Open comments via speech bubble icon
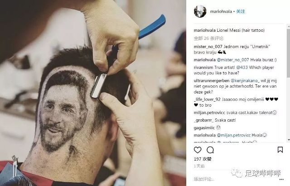Viewport: 290px width, 186px height. pos(210,150)
